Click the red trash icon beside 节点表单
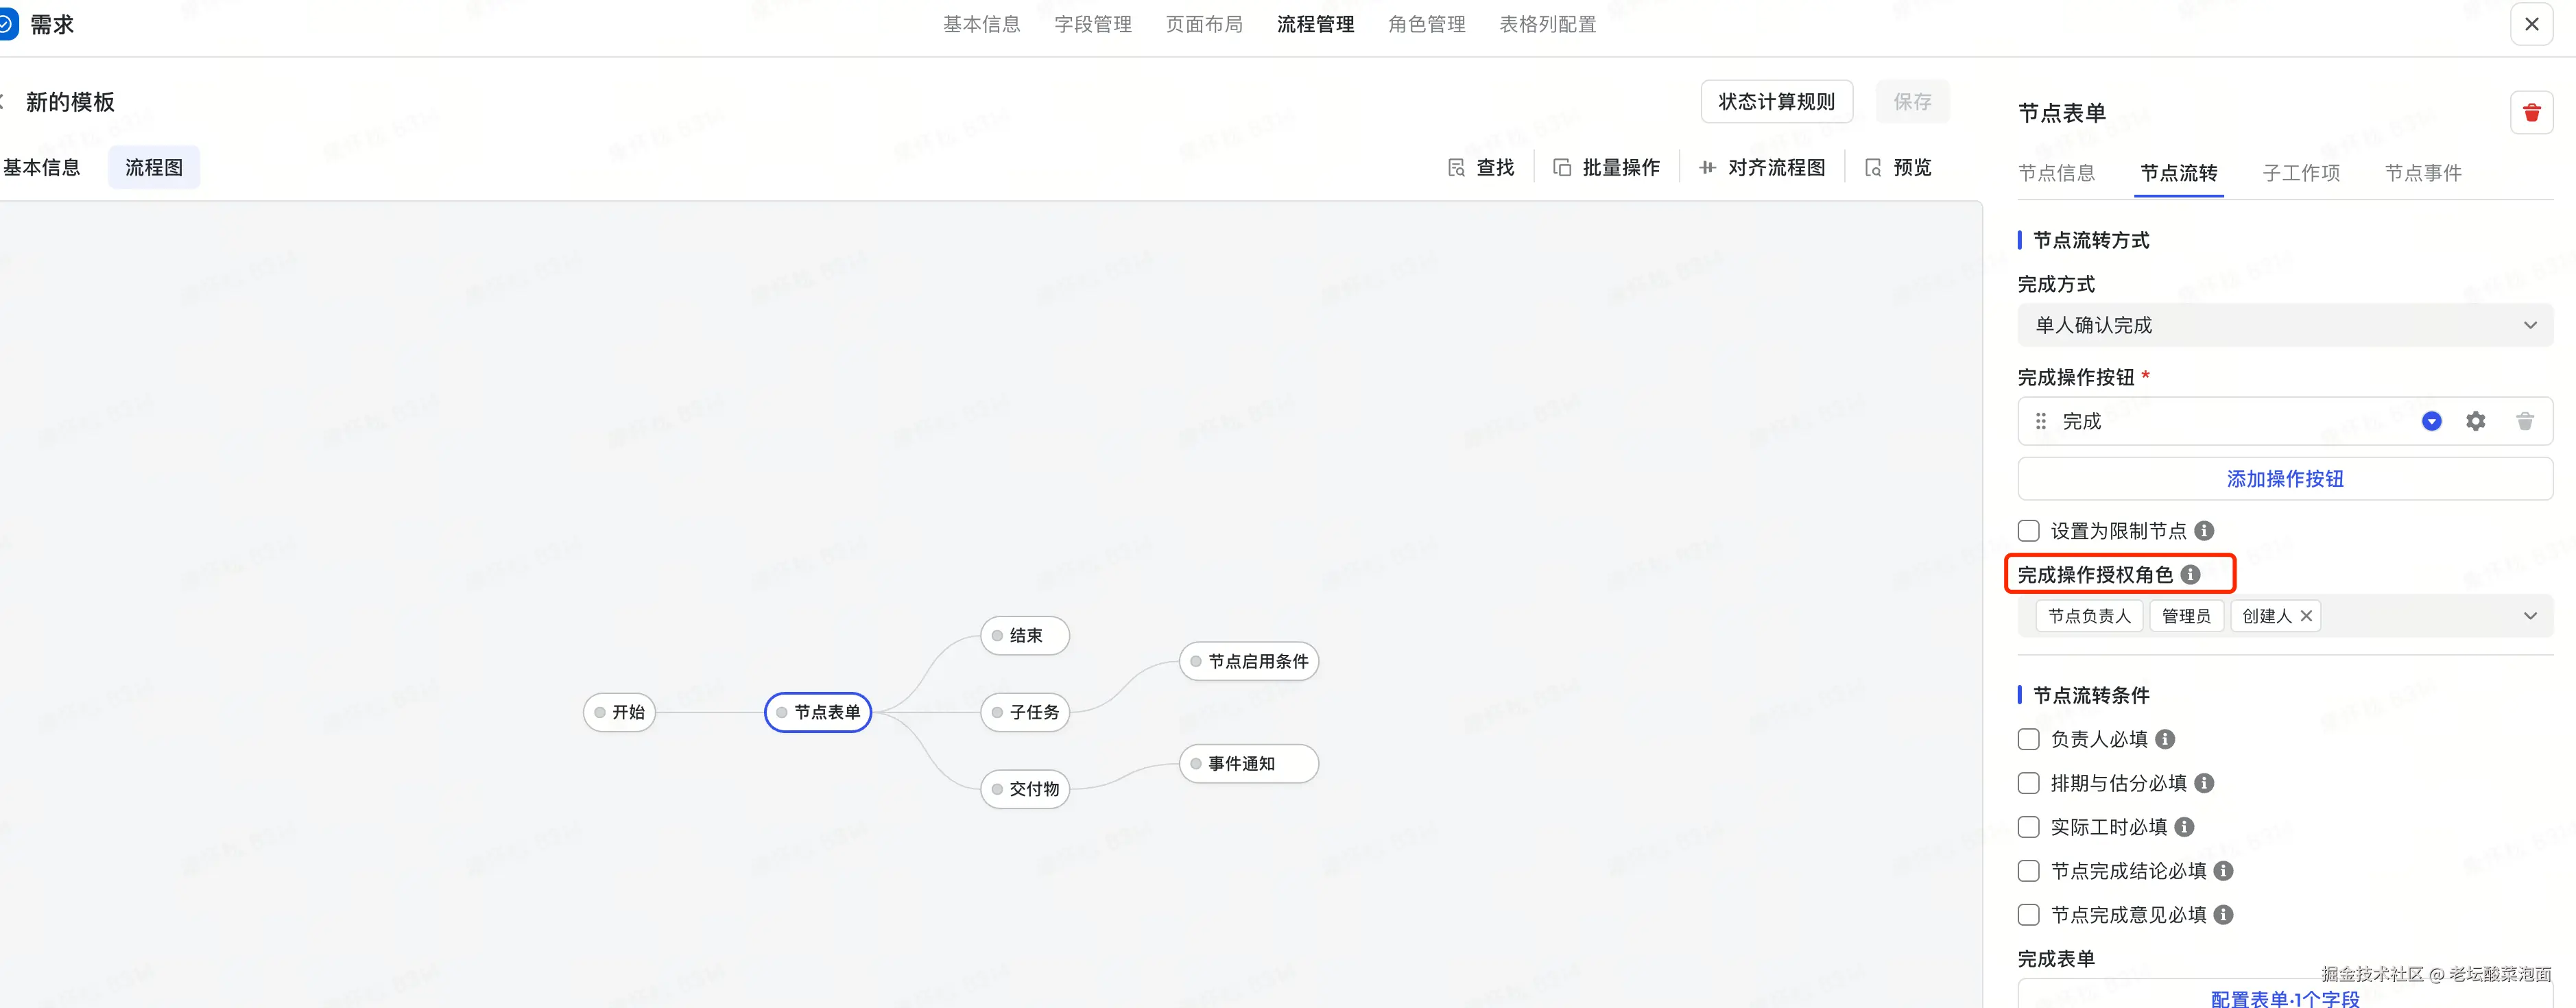The width and height of the screenshot is (2576, 1008). (x=2531, y=113)
